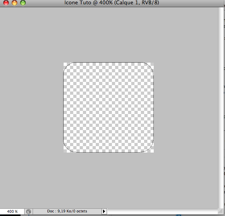Click the gray pasteboard above the canvas
Image resolution: width=225 pixels, height=216 pixels.
109,35
